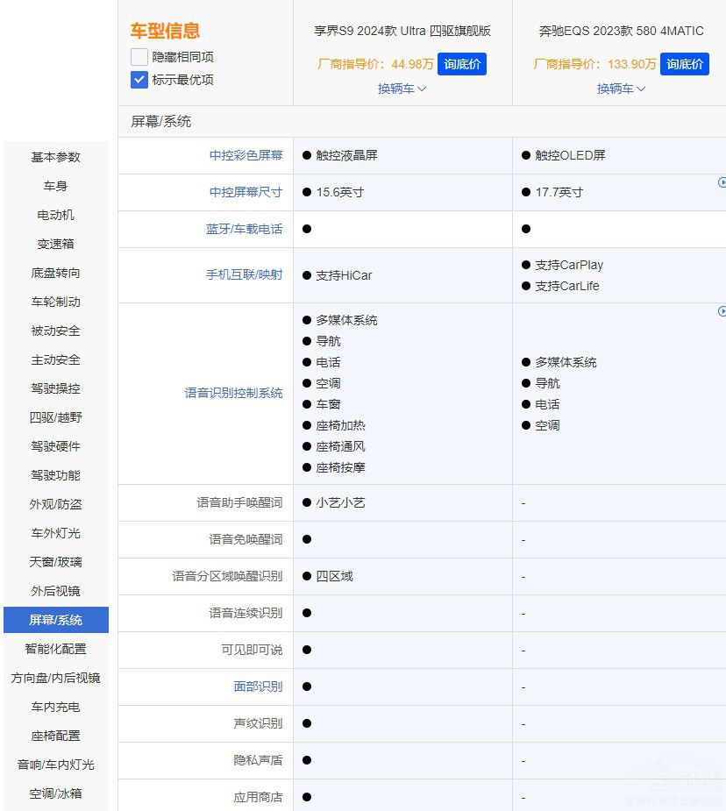Image resolution: width=726 pixels, height=811 pixels.
Task: Open 换辆车 dropdown under 享界S9
Action: (402, 89)
